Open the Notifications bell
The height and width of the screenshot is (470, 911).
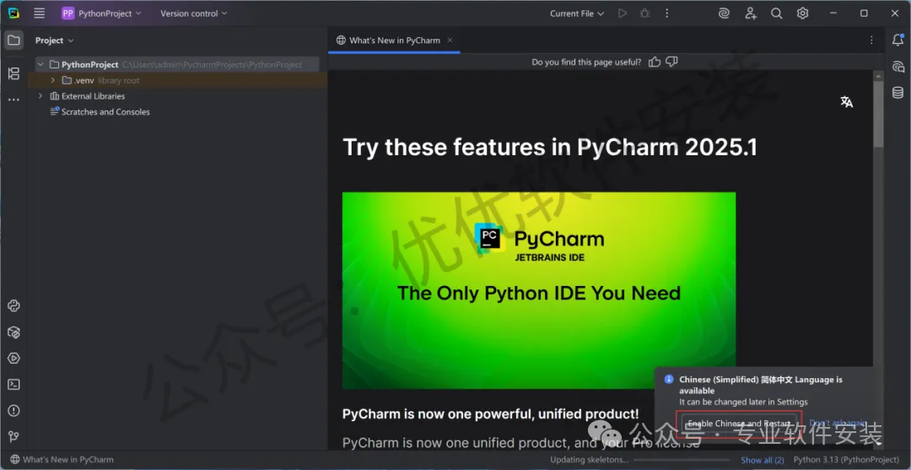898,41
